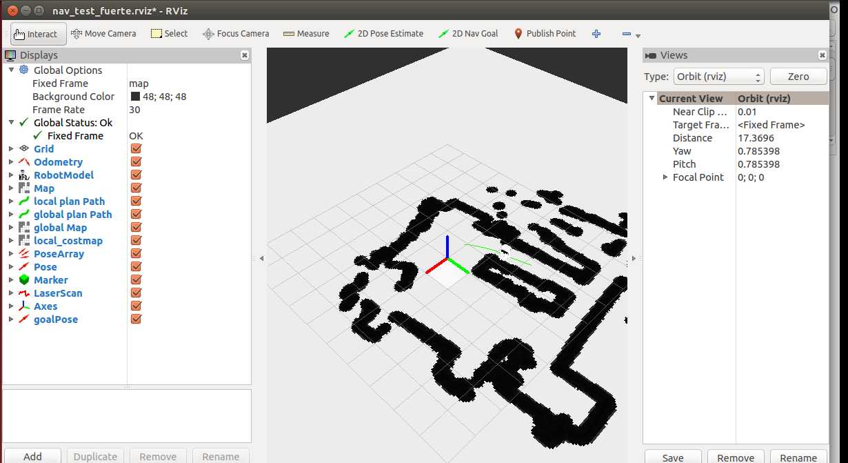Toggle the Grid display checkbox
This screenshot has width=848, height=463.
tap(136, 149)
